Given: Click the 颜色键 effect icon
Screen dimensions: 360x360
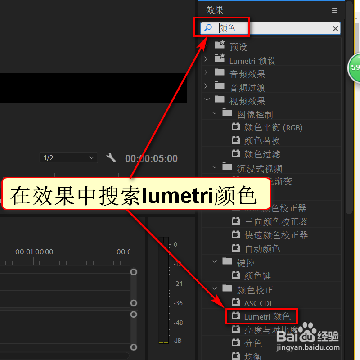Looking at the screenshot, I should [x=236, y=275].
